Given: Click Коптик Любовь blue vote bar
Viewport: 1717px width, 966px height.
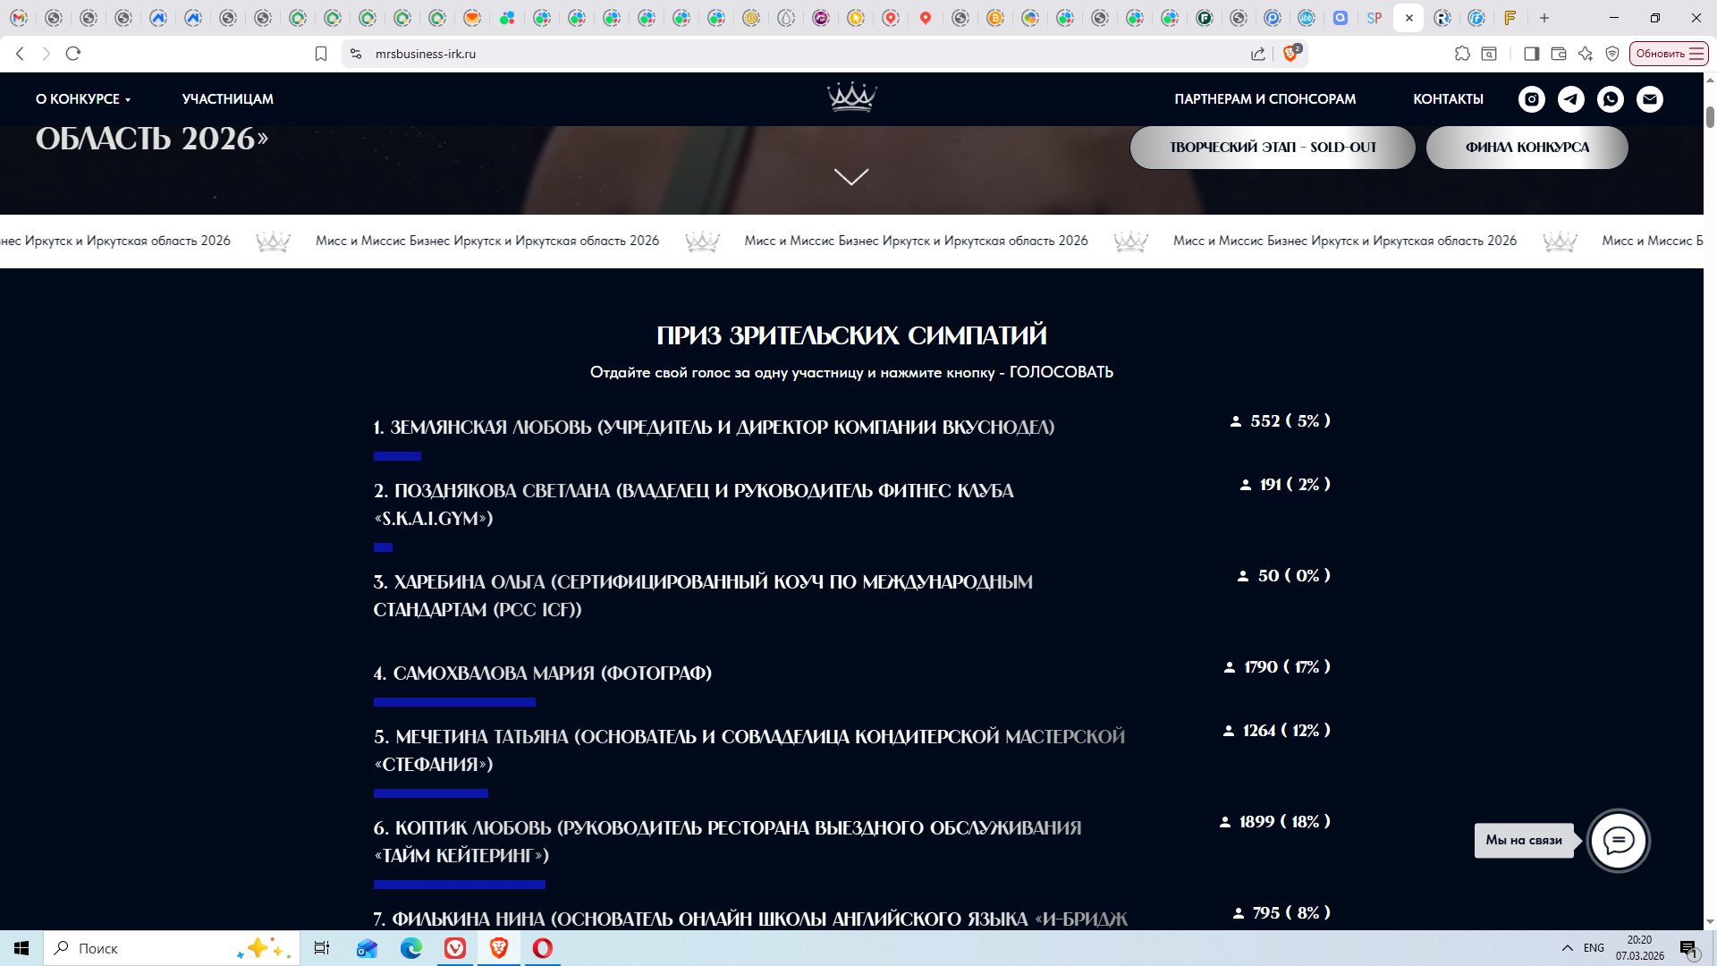Looking at the screenshot, I should coord(459,885).
